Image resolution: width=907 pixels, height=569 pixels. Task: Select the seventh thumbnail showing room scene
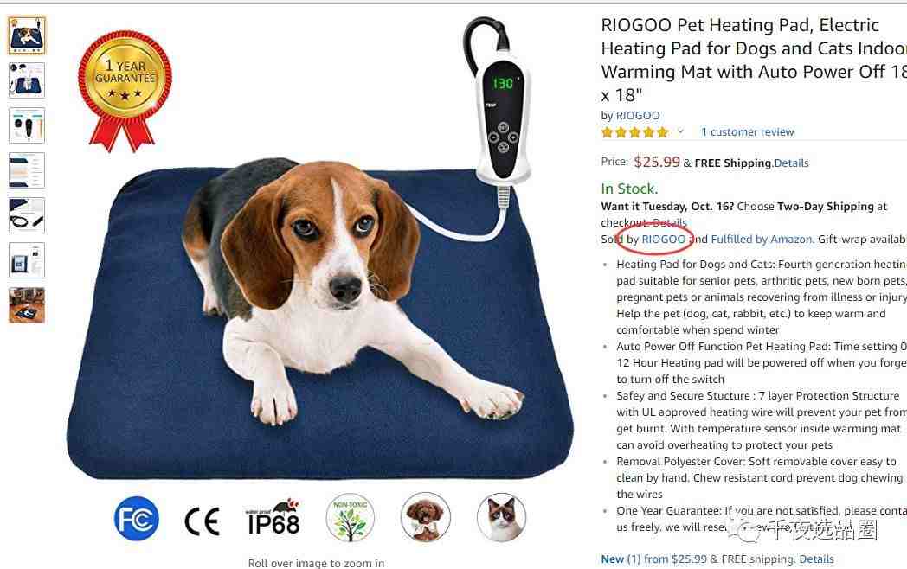click(x=27, y=304)
